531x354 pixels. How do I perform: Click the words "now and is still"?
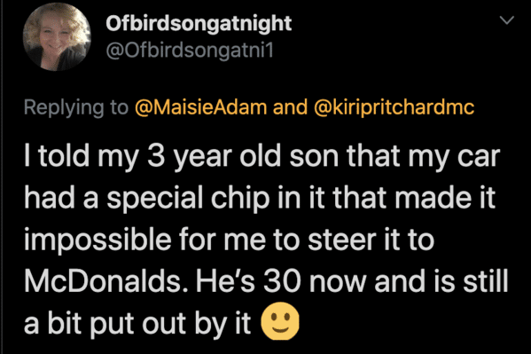[x=409, y=280]
